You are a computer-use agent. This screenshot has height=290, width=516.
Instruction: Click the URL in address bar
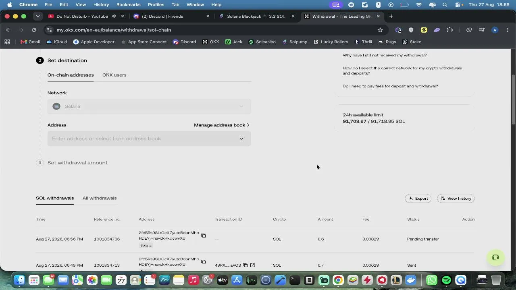(114, 30)
